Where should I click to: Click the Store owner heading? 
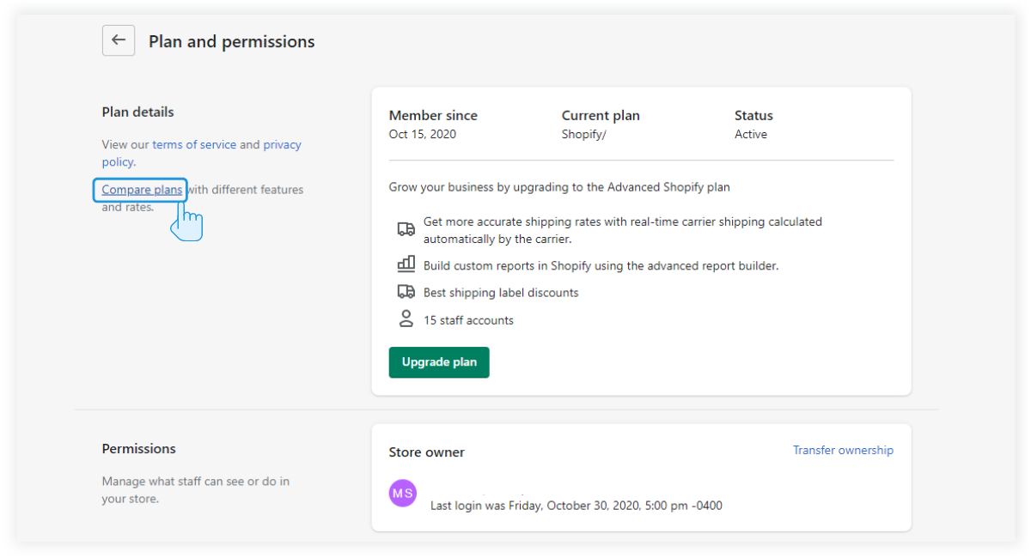[x=426, y=452]
